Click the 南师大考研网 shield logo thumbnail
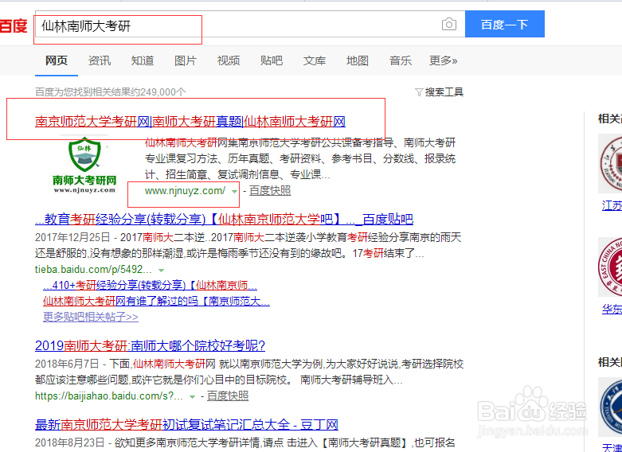Image resolution: width=622 pixels, height=452 pixels. 84,165
